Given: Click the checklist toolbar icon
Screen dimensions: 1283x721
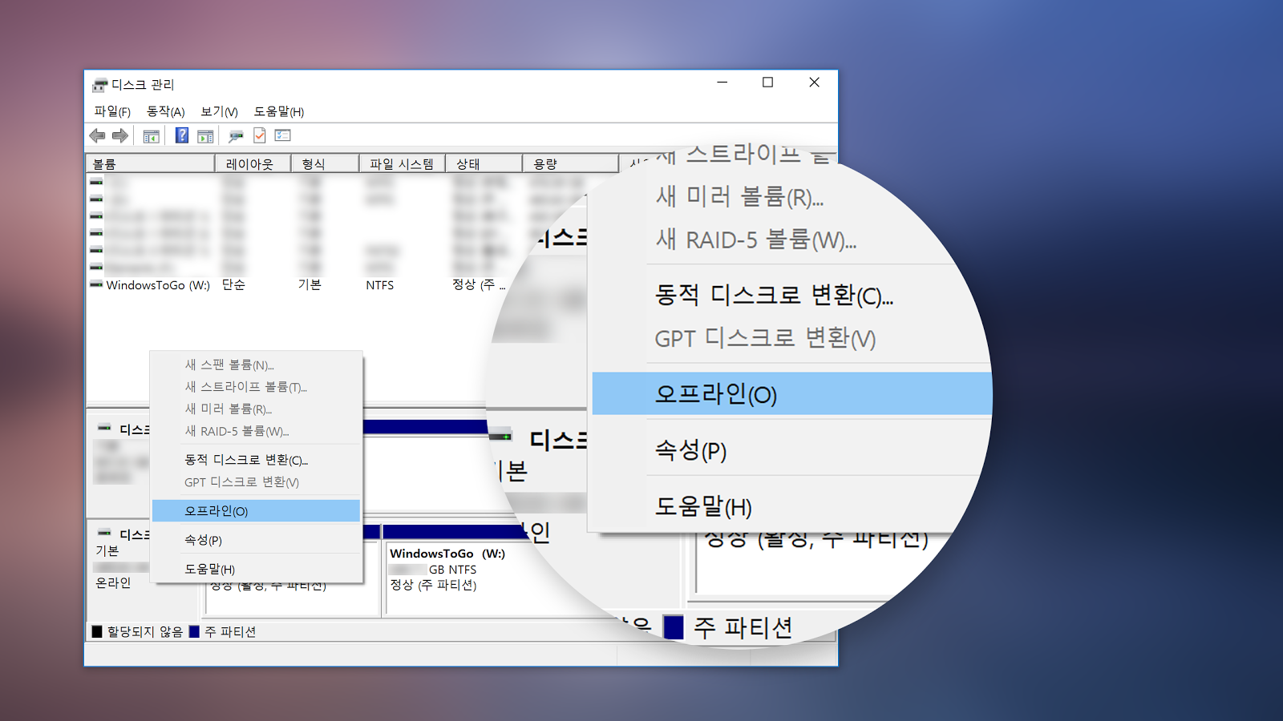Looking at the screenshot, I should pyautogui.click(x=281, y=135).
